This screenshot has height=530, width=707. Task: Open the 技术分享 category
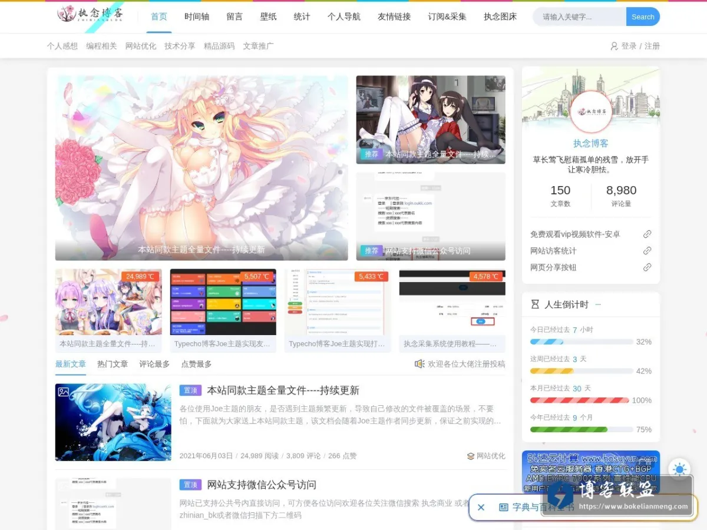pyautogui.click(x=180, y=46)
